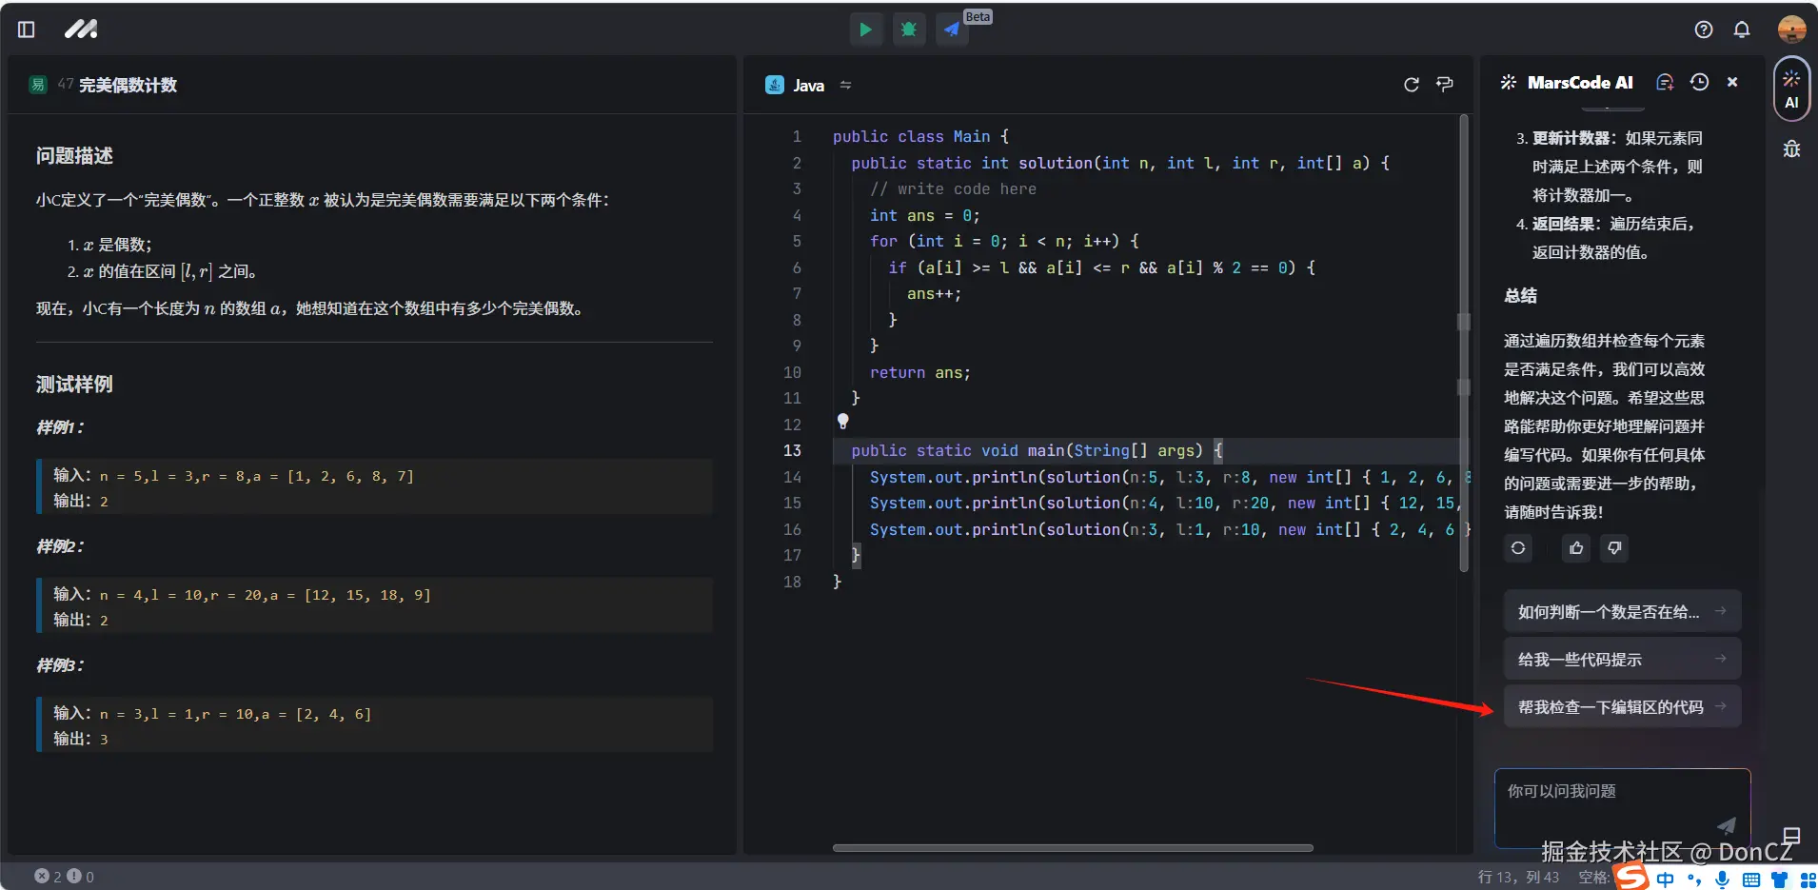Regenerate the AI response
The width and height of the screenshot is (1818, 890).
coord(1518,548)
